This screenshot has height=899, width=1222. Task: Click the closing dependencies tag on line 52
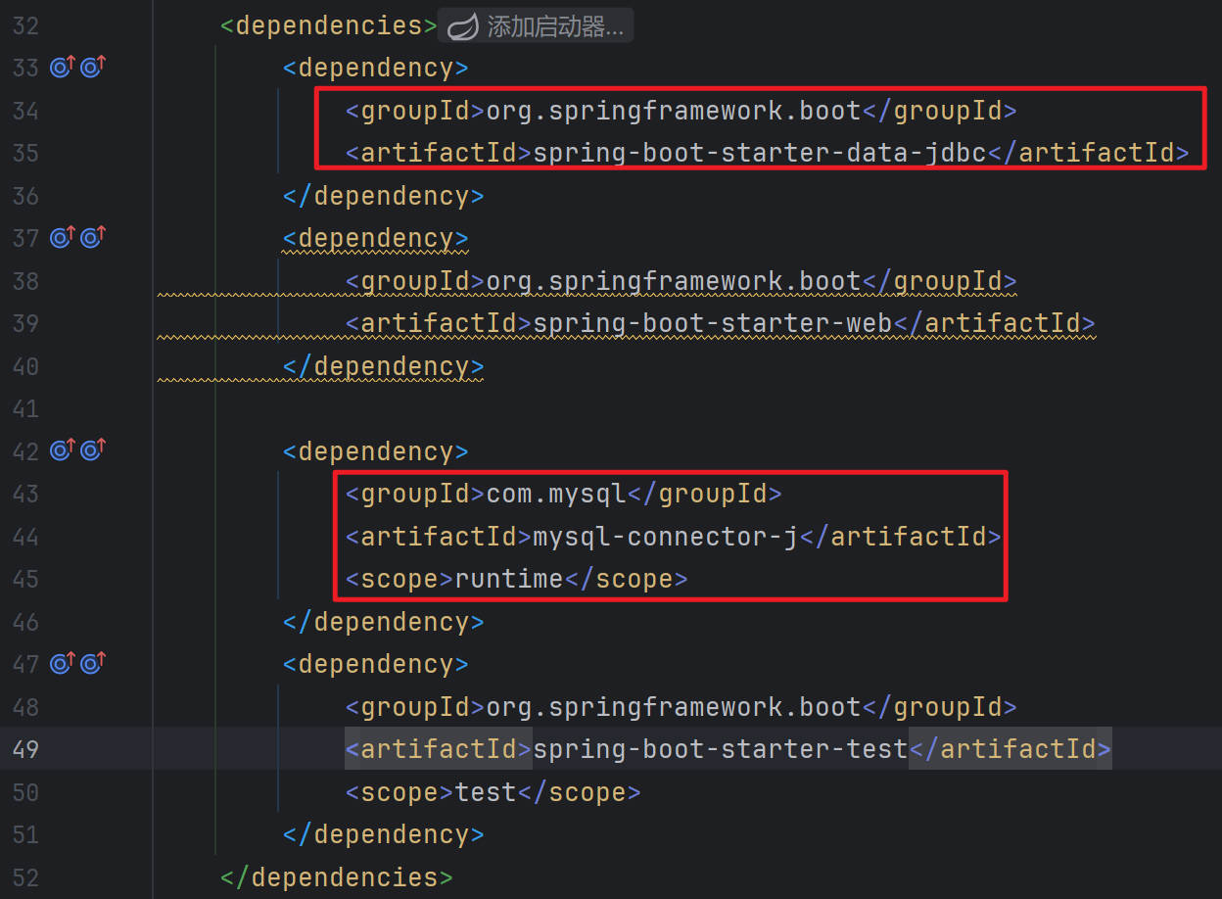[x=337, y=876]
